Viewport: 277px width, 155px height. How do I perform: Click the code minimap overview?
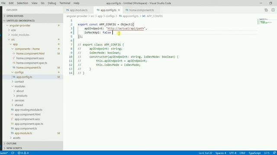click(x=265, y=21)
